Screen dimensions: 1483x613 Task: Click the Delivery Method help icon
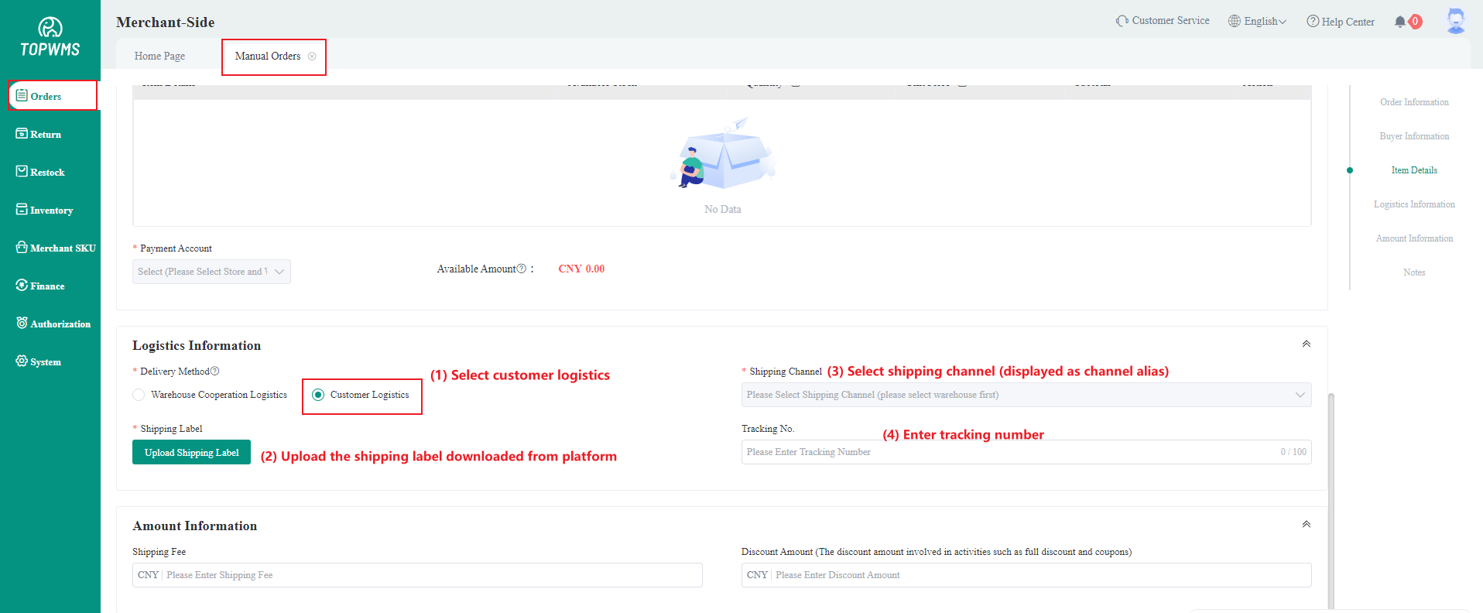(215, 372)
